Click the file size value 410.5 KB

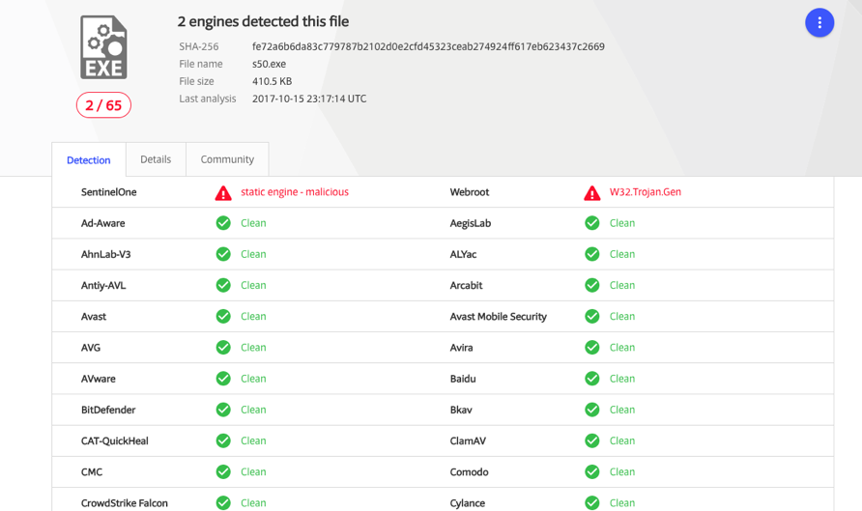tap(272, 81)
